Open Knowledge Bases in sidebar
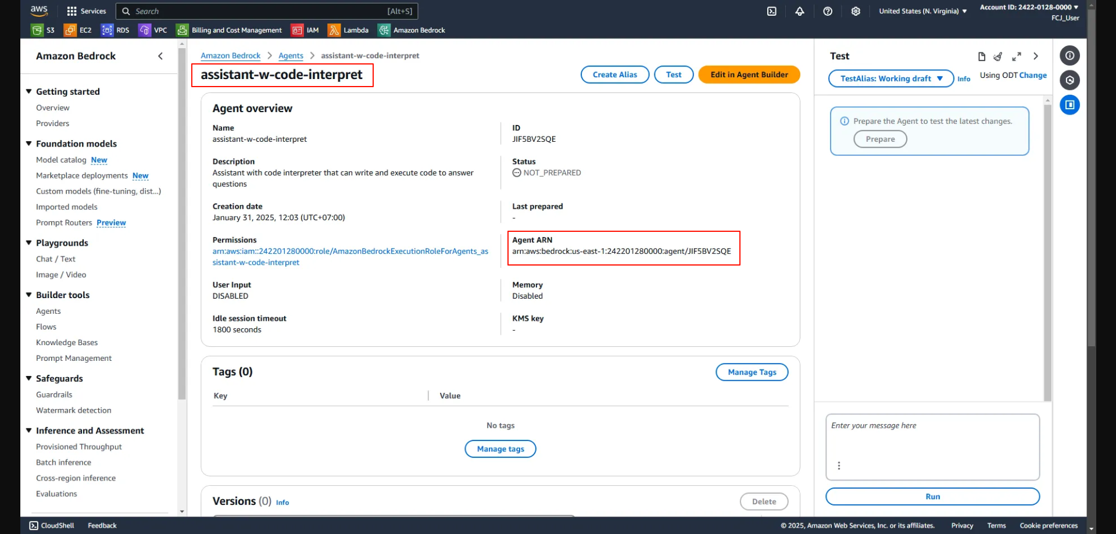The width and height of the screenshot is (1116, 534). [x=67, y=343]
